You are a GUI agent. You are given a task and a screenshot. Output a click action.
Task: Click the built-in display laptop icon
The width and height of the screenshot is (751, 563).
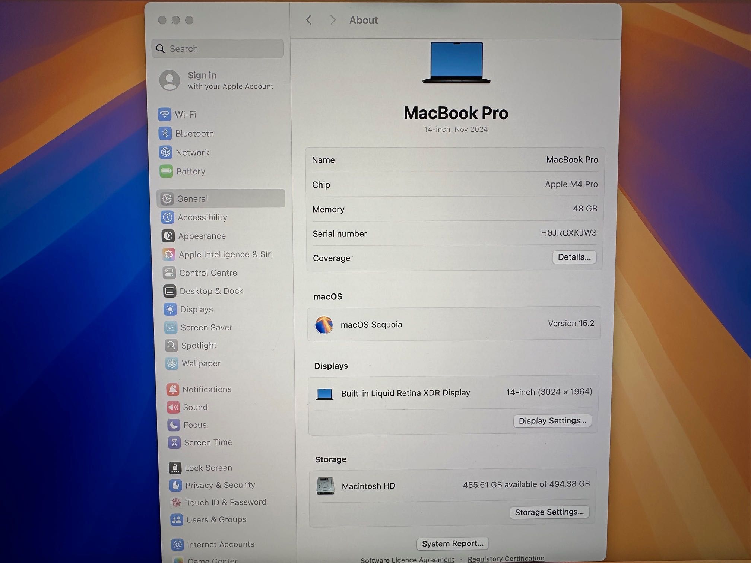324,394
